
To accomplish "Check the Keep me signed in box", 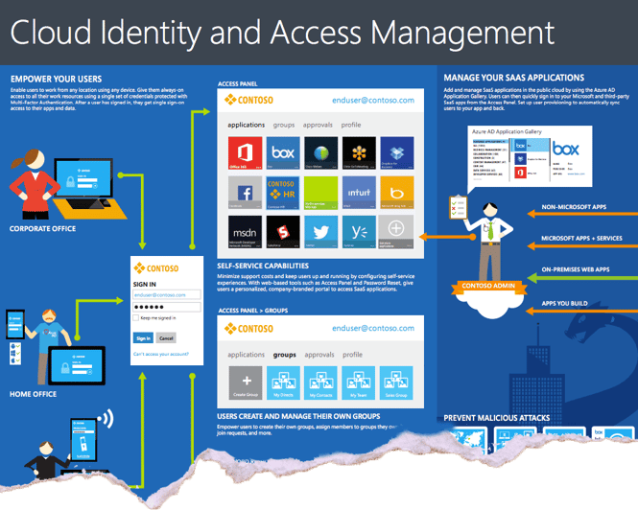I will 138,317.
